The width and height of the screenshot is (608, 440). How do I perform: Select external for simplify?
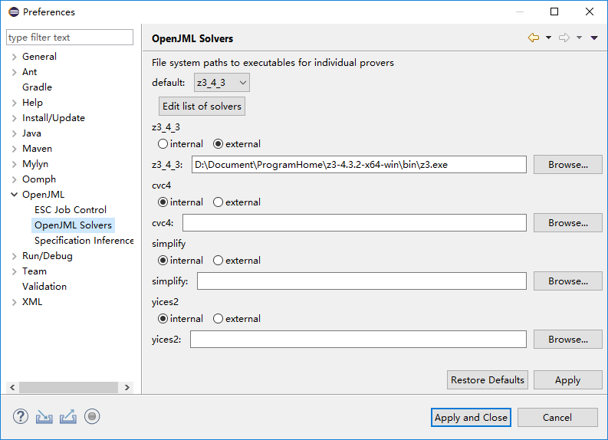tap(218, 260)
